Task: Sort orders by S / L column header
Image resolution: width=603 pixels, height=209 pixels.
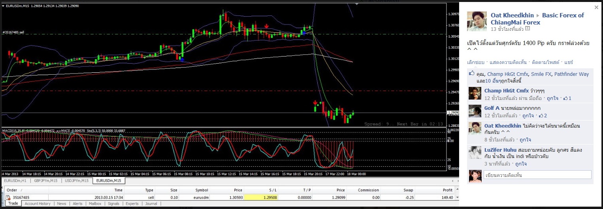Action: pos(261,190)
